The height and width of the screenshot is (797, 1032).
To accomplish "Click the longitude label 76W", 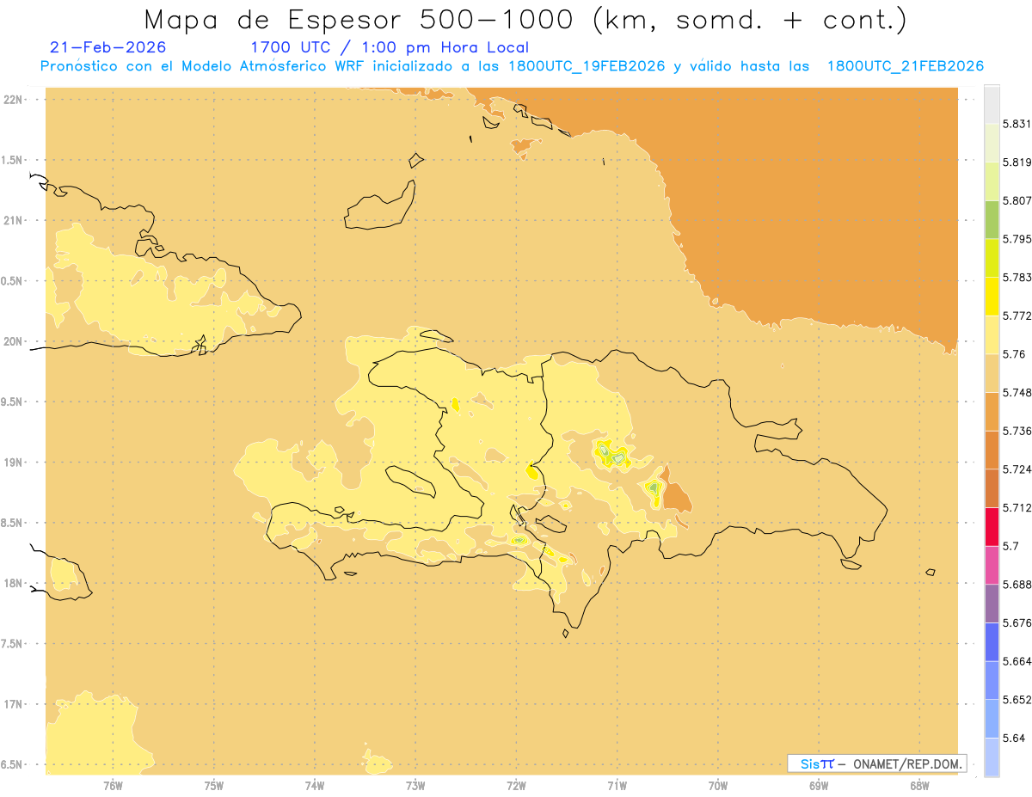I will tap(113, 785).
